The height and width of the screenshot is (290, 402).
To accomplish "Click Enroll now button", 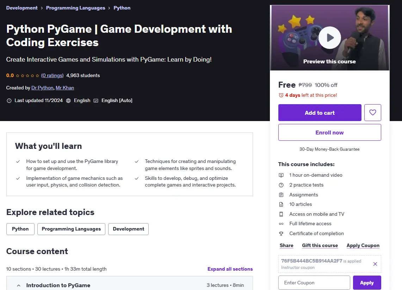I will (x=330, y=132).
